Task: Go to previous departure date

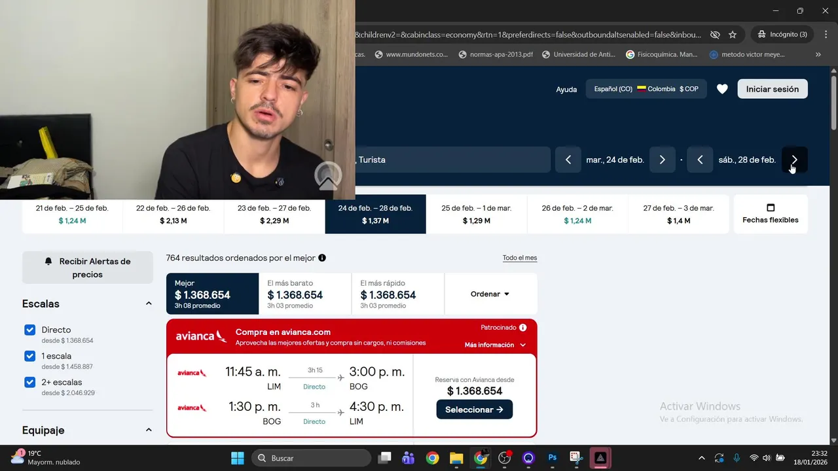Action: [x=568, y=160]
